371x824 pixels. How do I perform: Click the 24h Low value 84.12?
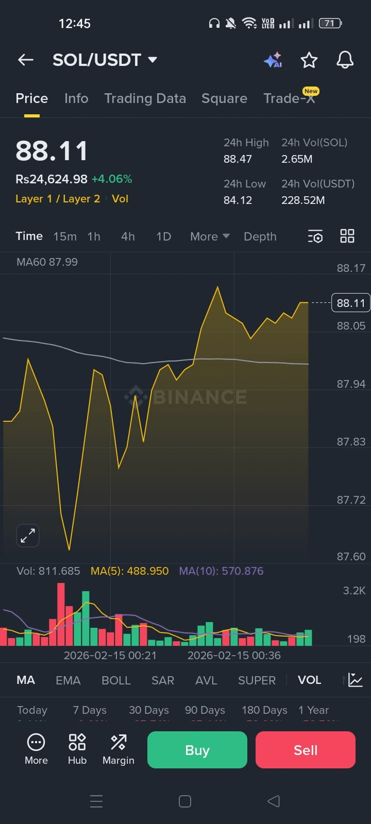pyautogui.click(x=238, y=200)
